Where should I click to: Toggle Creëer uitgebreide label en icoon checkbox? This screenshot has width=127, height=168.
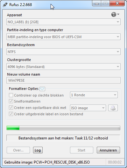(x=11, y=114)
